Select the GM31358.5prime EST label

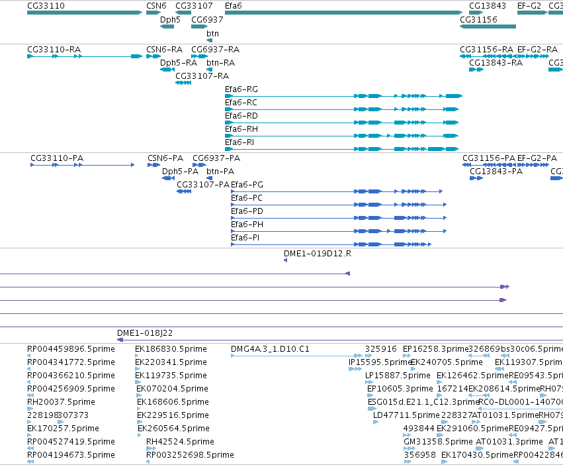pyautogui.click(x=439, y=441)
